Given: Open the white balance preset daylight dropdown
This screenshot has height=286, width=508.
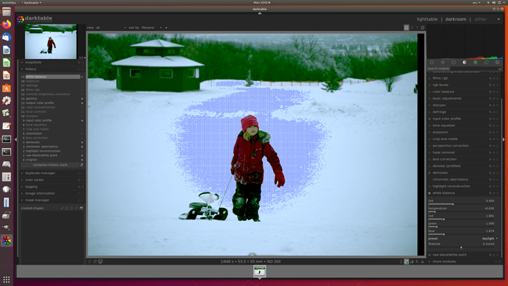Looking at the screenshot, I should (x=463, y=239).
